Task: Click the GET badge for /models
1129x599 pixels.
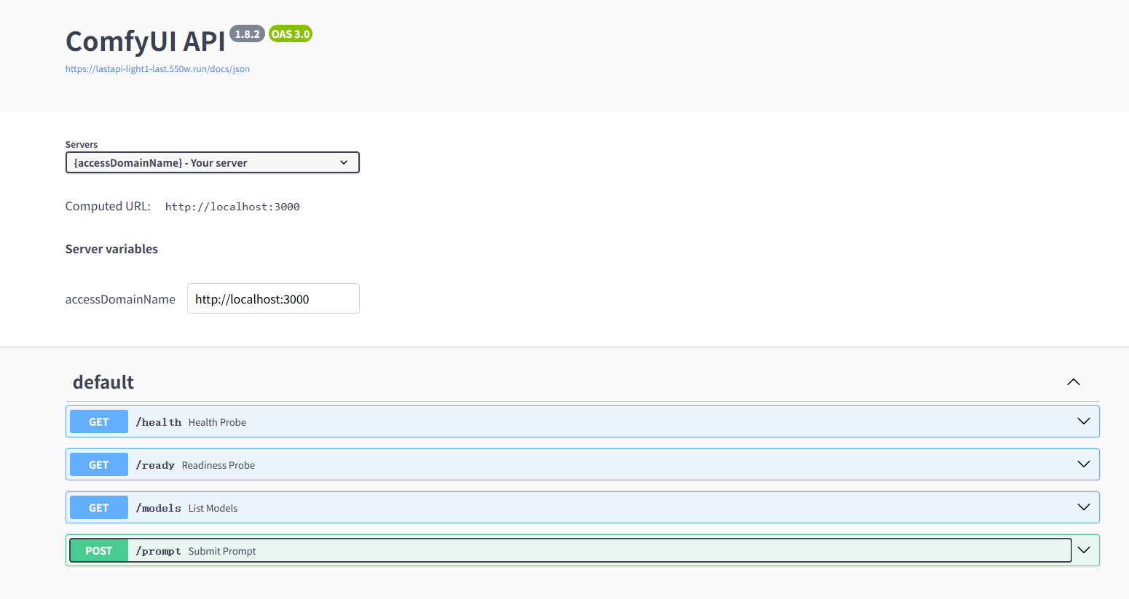Action: point(99,508)
